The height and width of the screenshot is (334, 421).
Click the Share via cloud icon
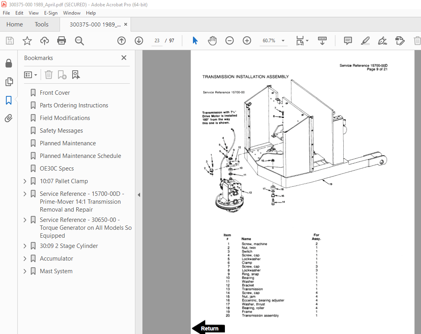coord(44,40)
